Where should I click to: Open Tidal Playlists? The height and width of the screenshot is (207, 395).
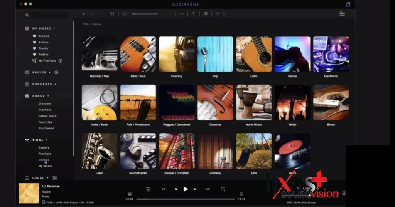[x=45, y=154]
